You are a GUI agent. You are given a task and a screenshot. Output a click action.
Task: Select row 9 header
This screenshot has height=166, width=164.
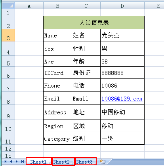pyautogui.click(x=8, y=112)
